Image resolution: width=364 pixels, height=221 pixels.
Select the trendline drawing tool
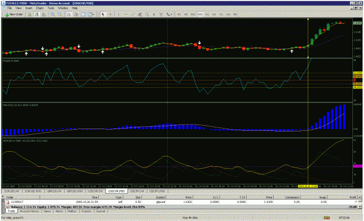133,15
